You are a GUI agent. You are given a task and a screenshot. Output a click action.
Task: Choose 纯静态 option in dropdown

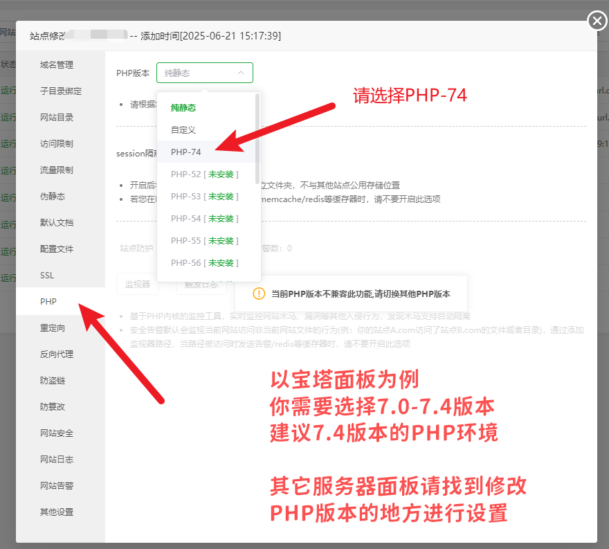point(183,107)
